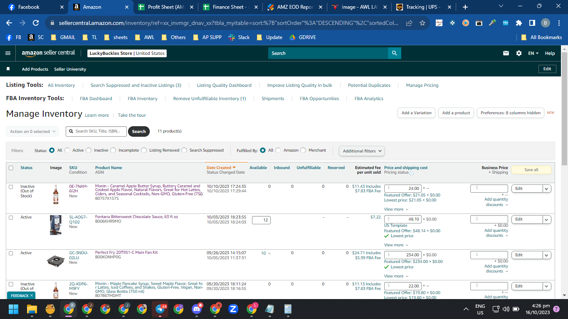Open Calculator from the taskbar
568x319 pixels.
288,309
